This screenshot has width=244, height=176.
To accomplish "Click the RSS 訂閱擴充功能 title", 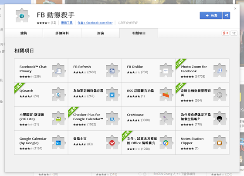I will pyautogui.click(x=140, y=91).
